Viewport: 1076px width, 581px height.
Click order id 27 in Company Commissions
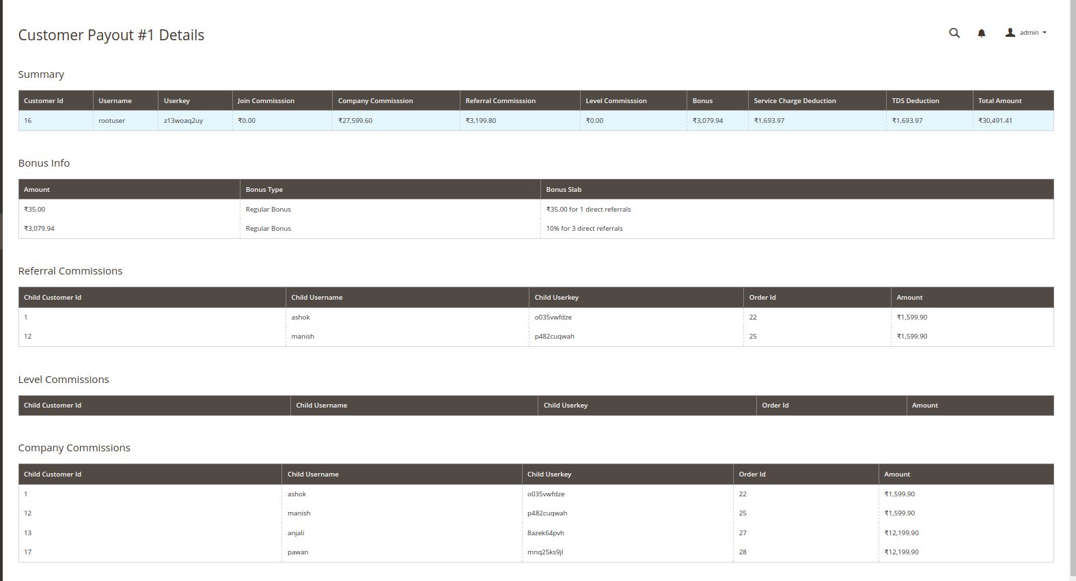click(x=743, y=533)
